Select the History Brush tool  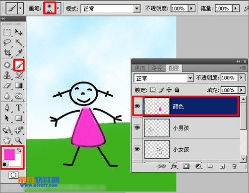(18, 75)
